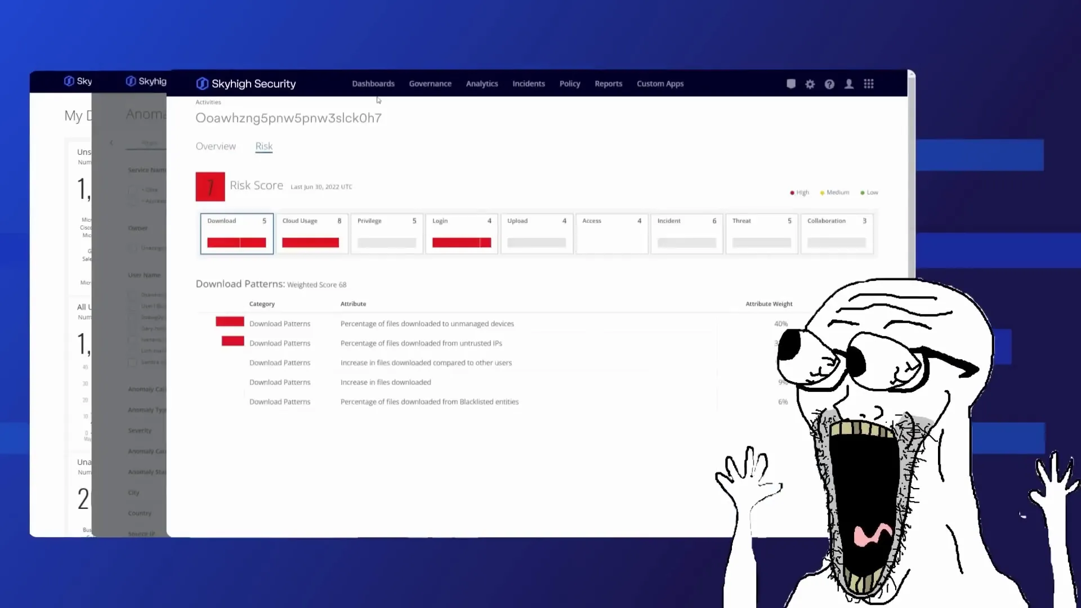Open the Dashboards menu
Screen dimensions: 1081x608
click(x=373, y=83)
